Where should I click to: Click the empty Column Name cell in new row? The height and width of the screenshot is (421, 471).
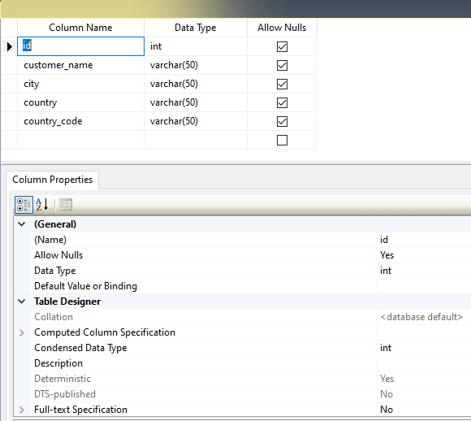pyautogui.click(x=81, y=140)
